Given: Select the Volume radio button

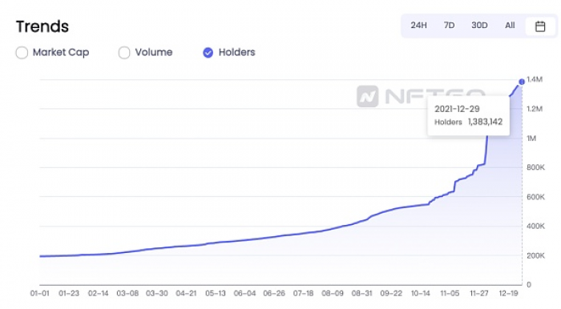Looking at the screenshot, I should pyautogui.click(x=124, y=53).
